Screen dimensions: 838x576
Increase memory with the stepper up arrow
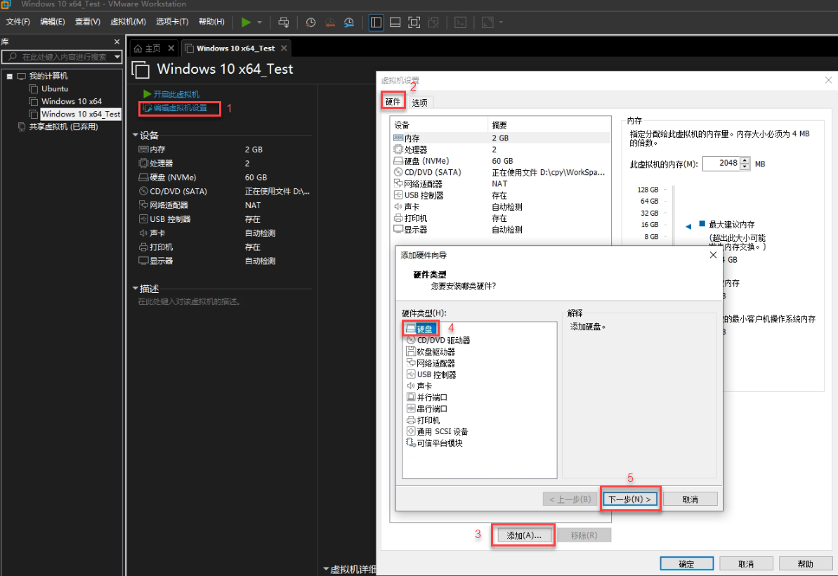pos(745,159)
